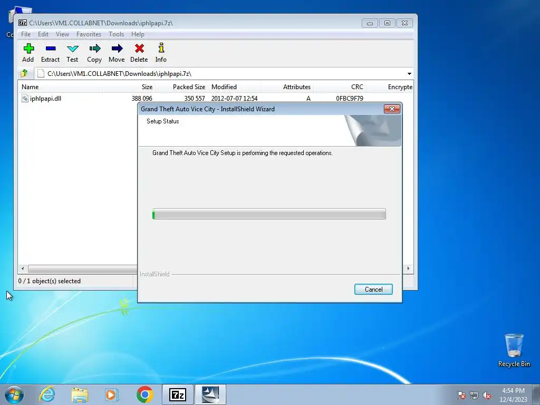Click the horizontal scrollbar right arrow

click(x=409, y=268)
